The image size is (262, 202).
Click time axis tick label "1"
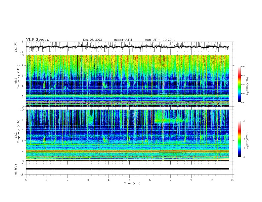(47, 180)
